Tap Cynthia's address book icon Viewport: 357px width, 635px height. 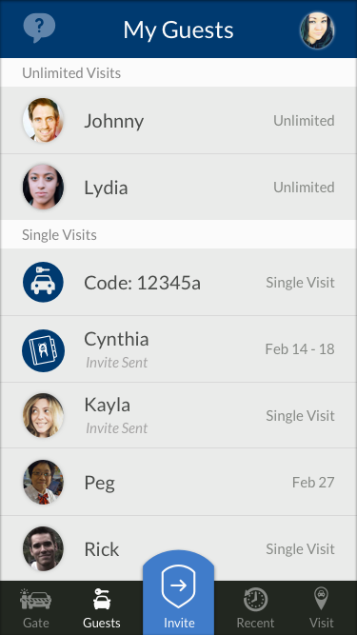(x=43, y=350)
